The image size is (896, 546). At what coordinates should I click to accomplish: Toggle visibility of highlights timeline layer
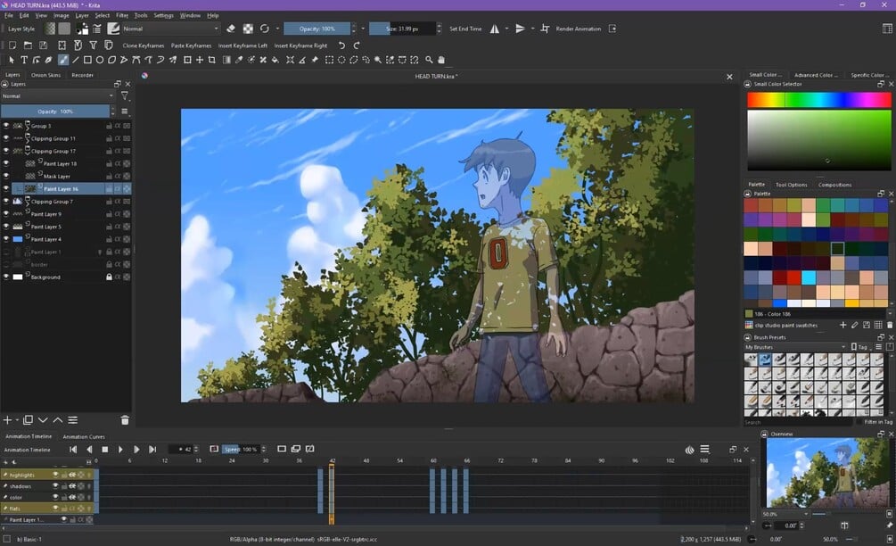click(55, 475)
